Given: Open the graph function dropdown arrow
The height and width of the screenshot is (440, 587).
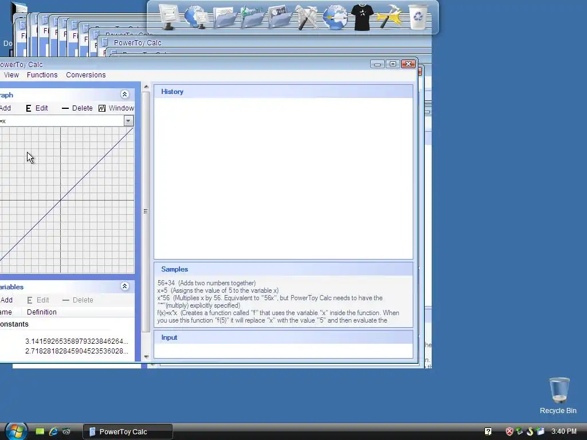Looking at the screenshot, I should point(128,121).
